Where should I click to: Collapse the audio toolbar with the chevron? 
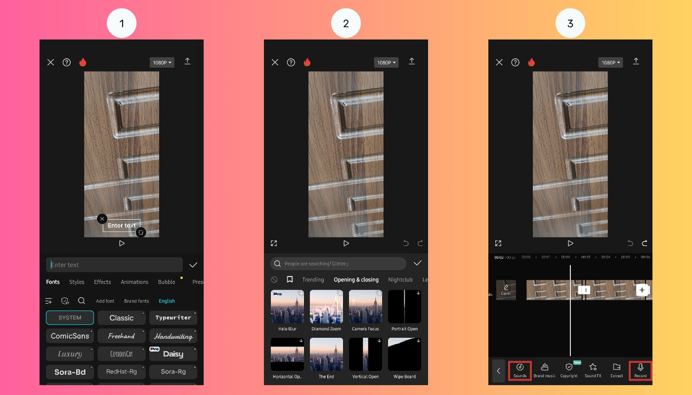498,371
